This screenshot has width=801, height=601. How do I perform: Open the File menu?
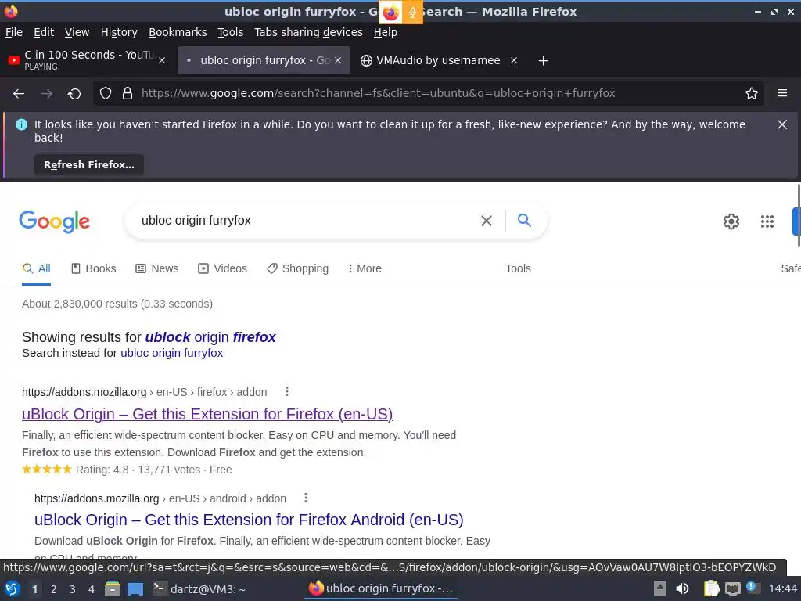pos(14,32)
